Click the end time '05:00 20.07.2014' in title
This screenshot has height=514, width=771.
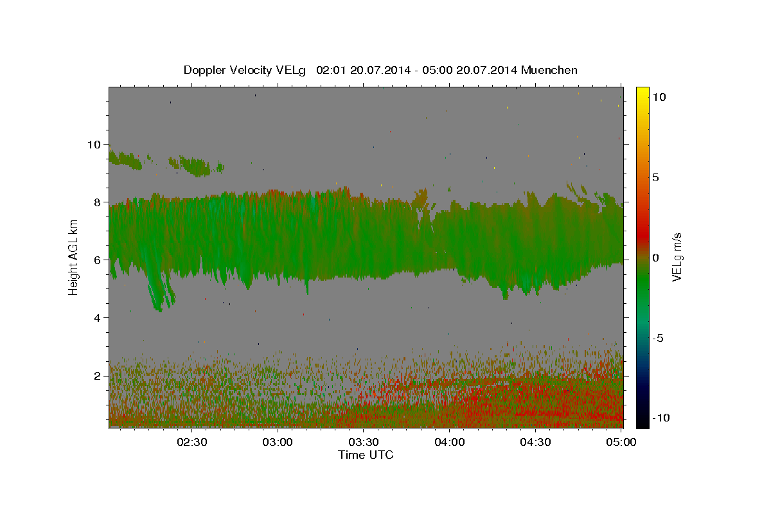pyautogui.click(x=471, y=70)
